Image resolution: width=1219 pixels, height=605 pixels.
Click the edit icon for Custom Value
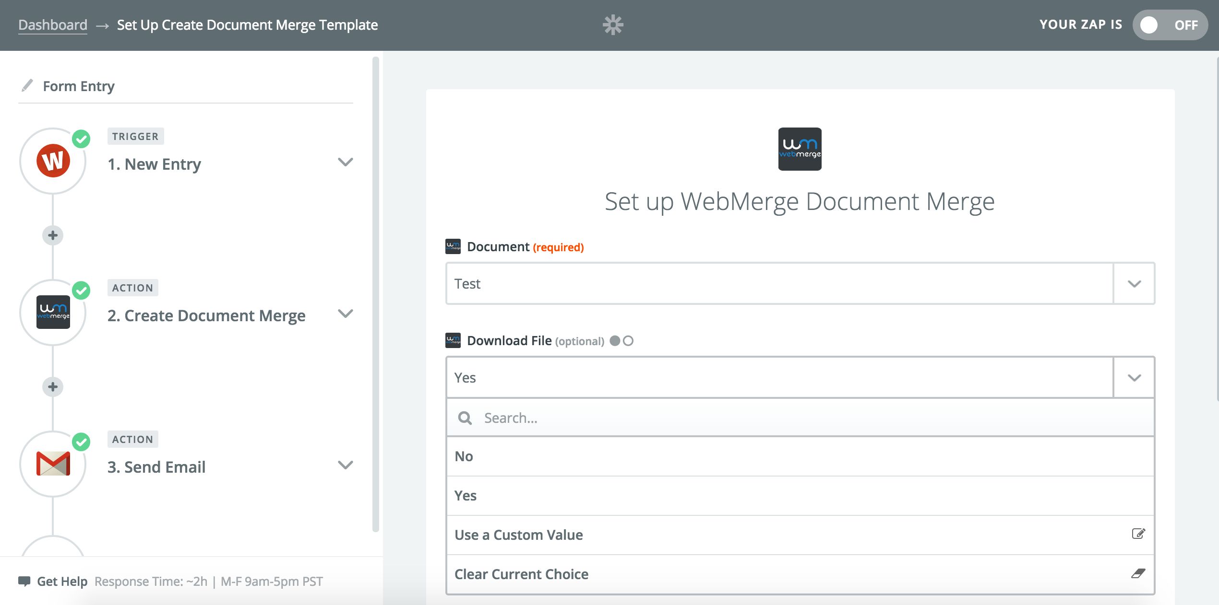click(1138, 534)
